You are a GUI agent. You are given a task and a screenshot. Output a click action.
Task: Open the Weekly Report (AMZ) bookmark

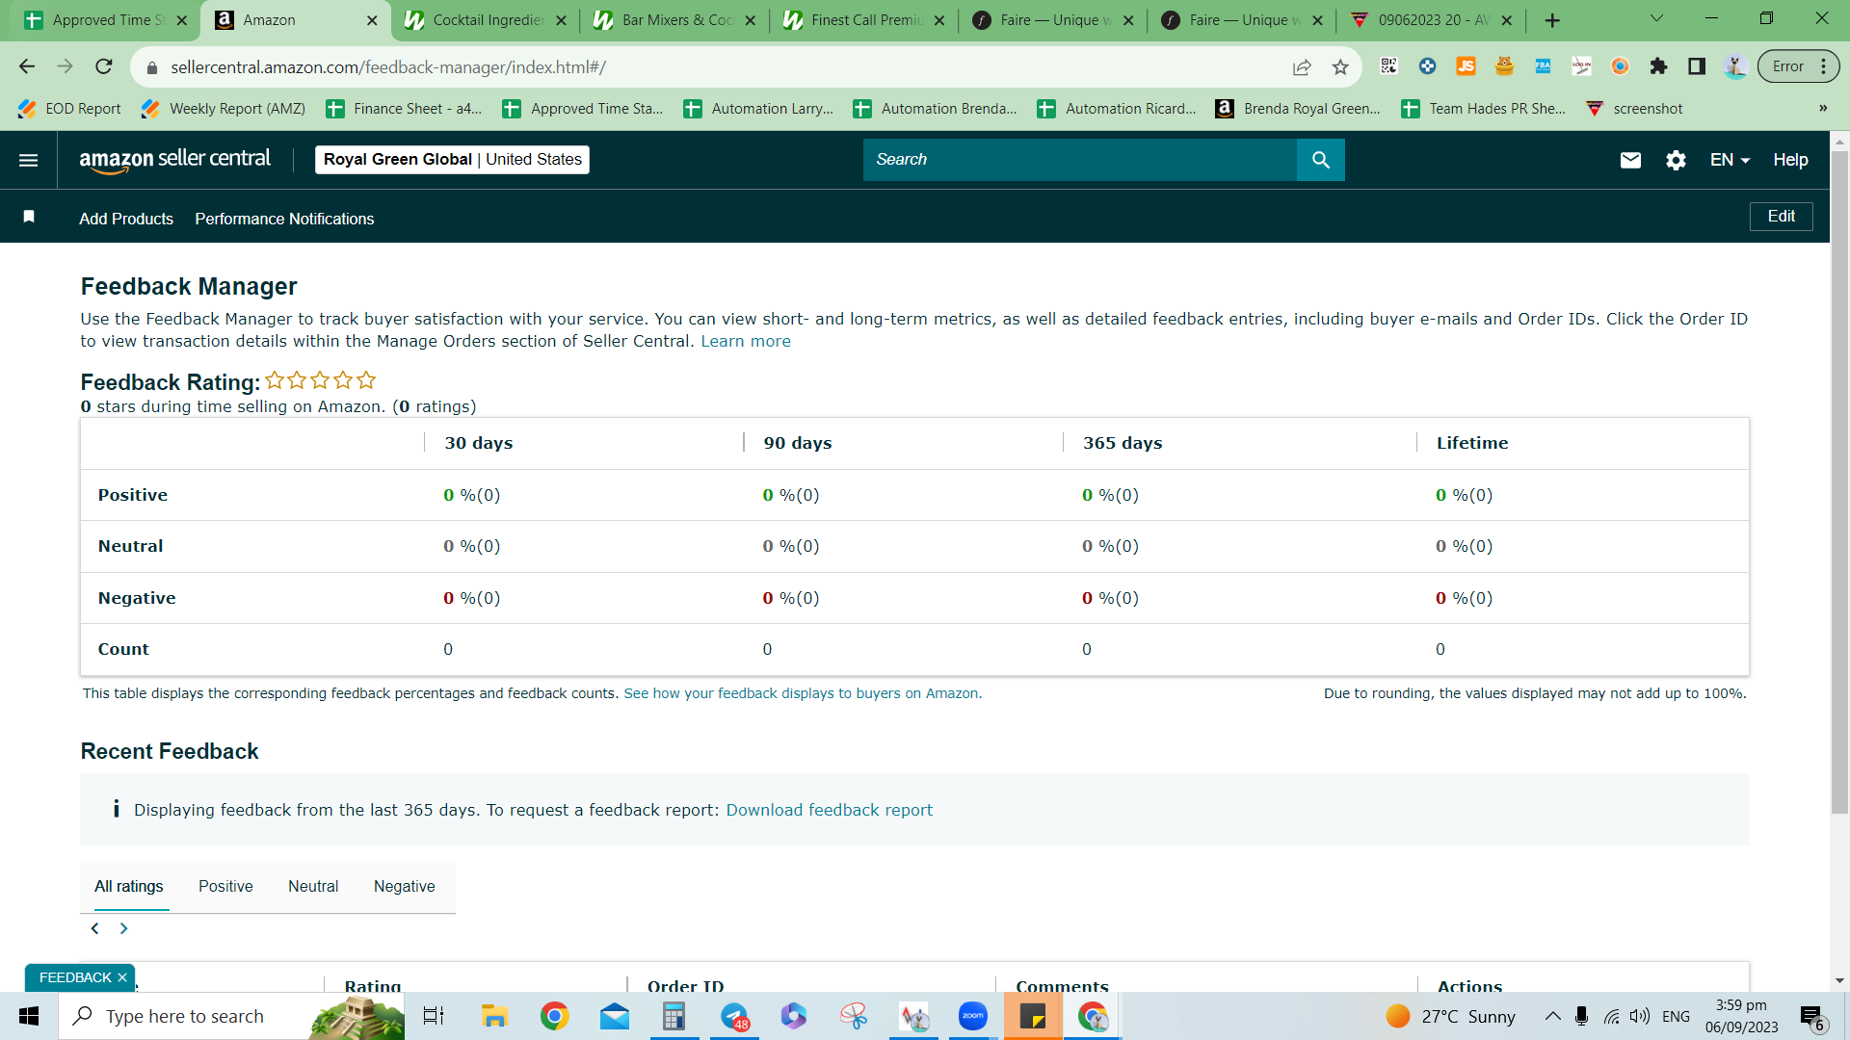point(224,109)
